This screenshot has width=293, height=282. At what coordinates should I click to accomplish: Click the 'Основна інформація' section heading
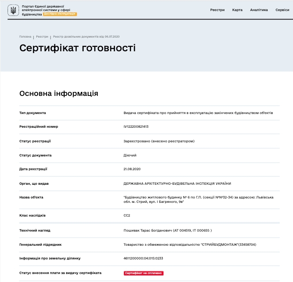coord(59,93)
